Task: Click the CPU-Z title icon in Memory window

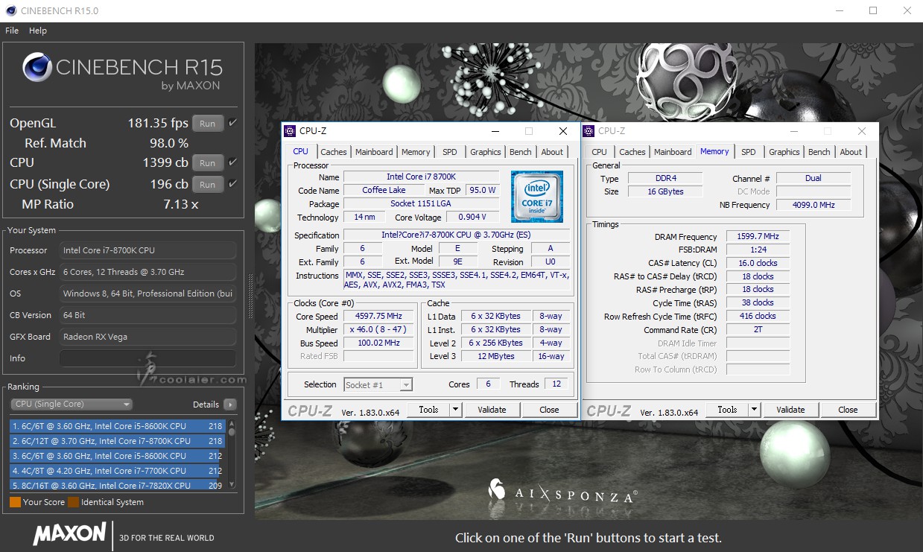Action: pos(589,131)
